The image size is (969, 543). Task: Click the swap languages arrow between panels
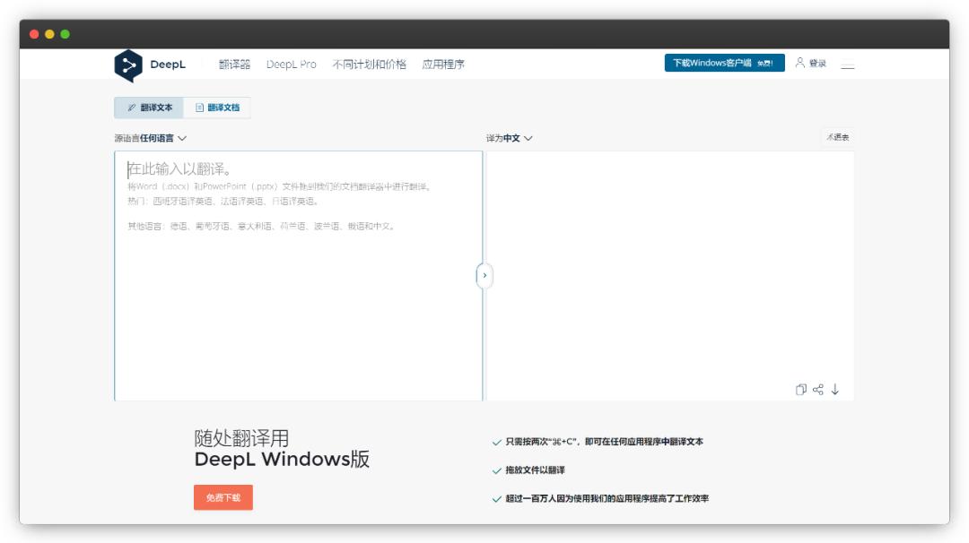[484, 277]
